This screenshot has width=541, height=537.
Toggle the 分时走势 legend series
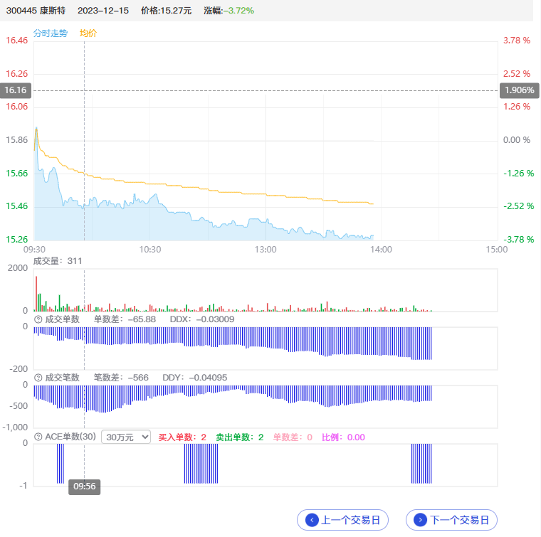pyautogui.click(x=51, y=33)
